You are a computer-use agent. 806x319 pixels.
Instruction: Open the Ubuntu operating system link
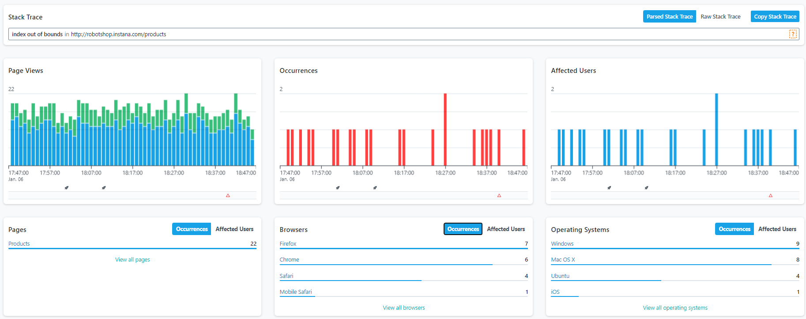[560, 276]
